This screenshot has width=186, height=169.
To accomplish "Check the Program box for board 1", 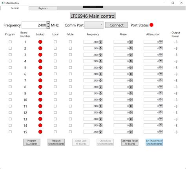I will pyautogui.click(x=10, y=42).
